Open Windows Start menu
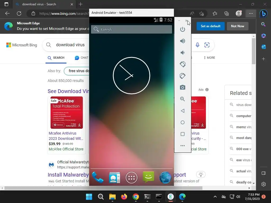This screenshot has height=203, width=271. (x=89, y=197)
